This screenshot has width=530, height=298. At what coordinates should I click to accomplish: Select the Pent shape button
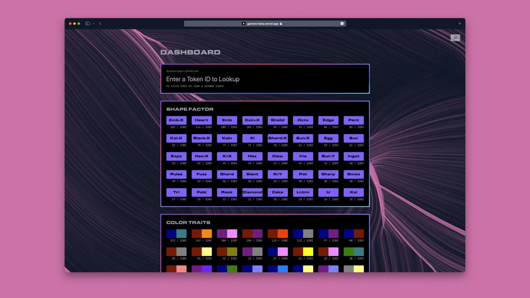tap(354, 120)
